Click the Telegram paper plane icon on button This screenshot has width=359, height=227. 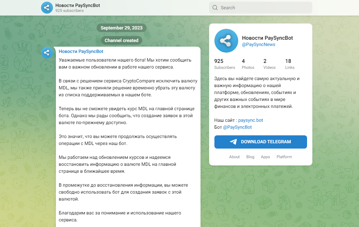tap(234, 142)
